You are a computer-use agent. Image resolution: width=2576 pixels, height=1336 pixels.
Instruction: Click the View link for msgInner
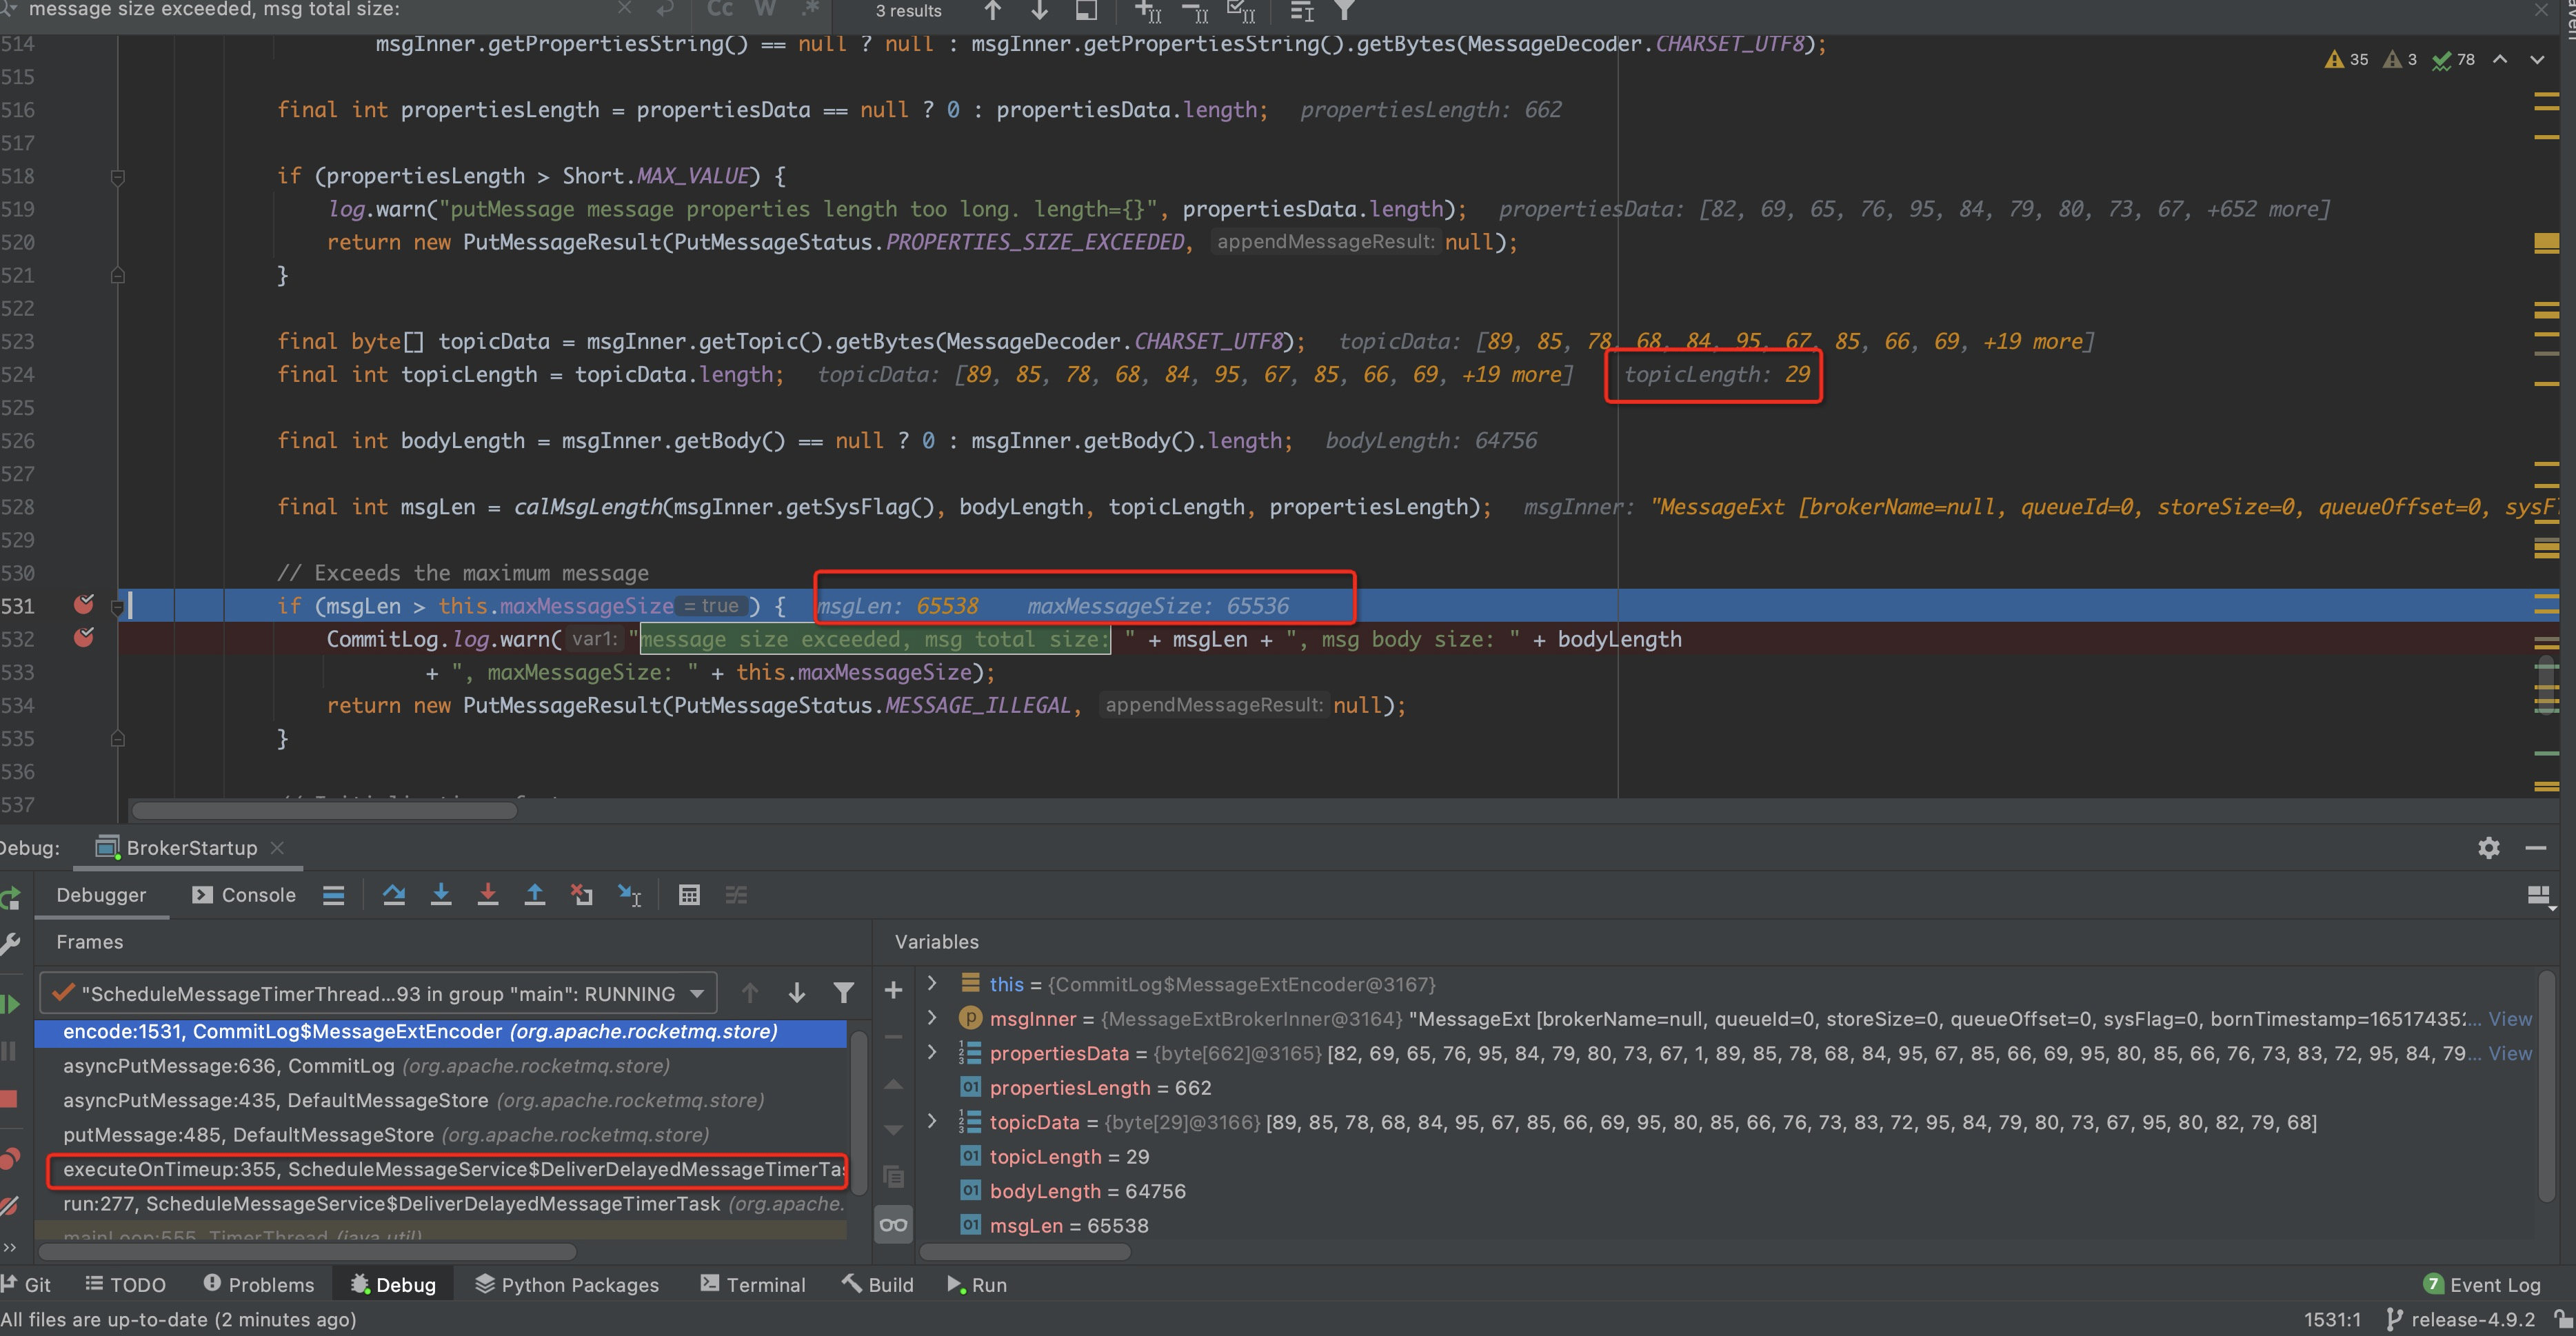[x=2510, y=1019]
